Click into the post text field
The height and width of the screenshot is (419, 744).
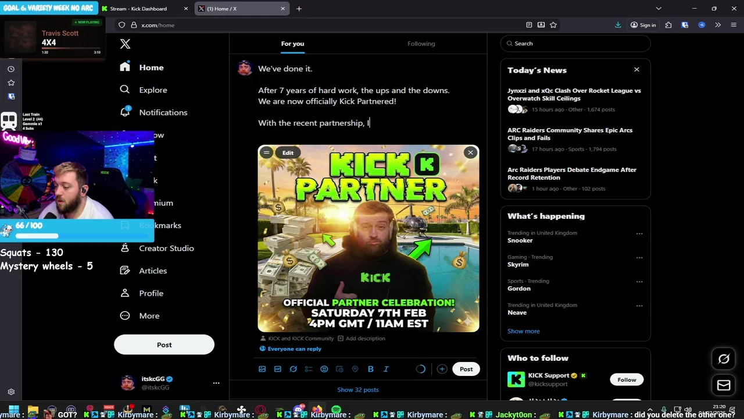367,96
